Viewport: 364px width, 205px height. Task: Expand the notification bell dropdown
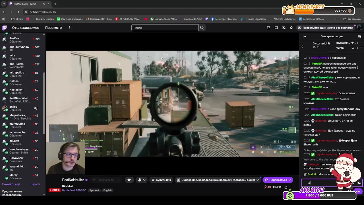coord(142,180)
